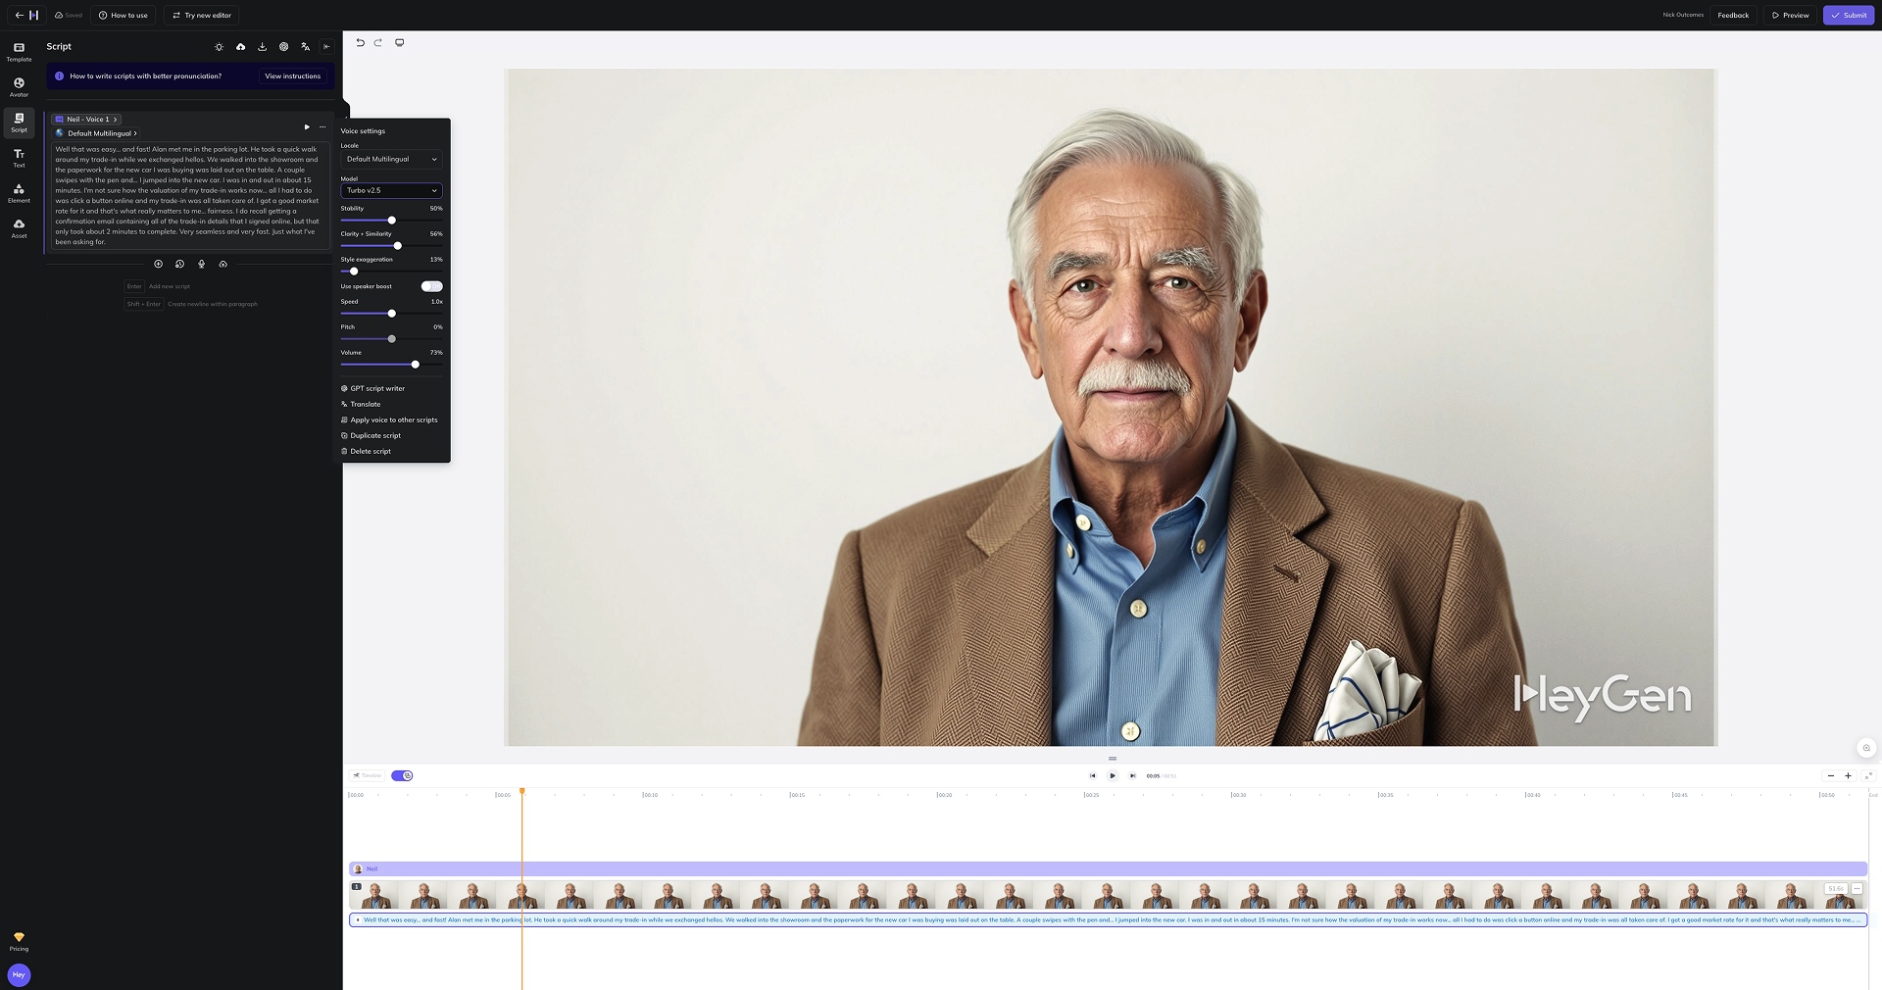This screenshot has height=990, width=1882.
Task: Open the script more options menu
Action: coord(322,126)
